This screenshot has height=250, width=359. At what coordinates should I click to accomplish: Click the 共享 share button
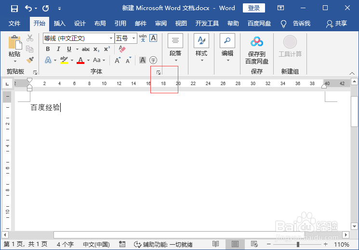(x=336, y=23)
